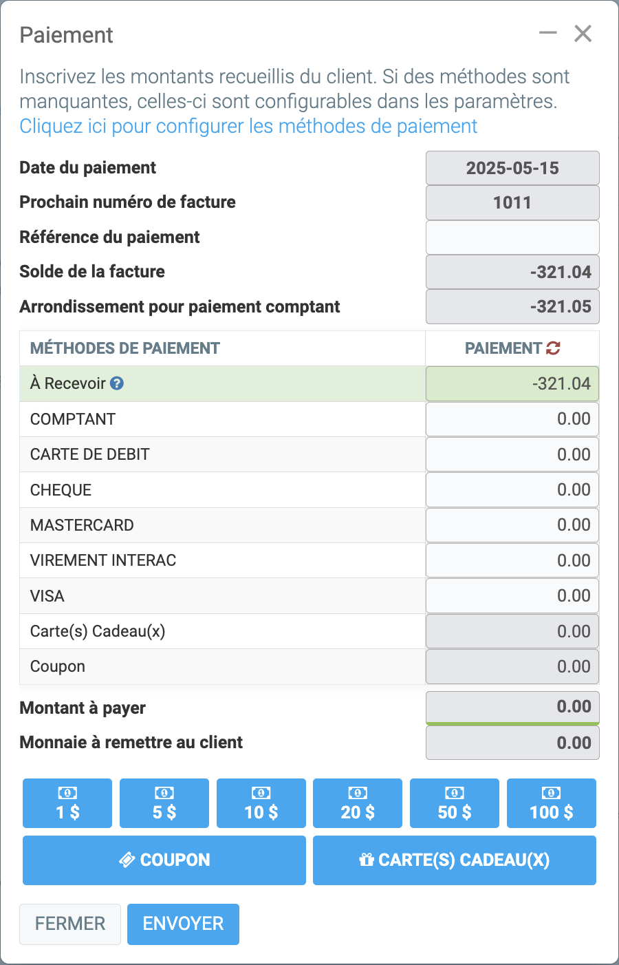619x965 pixels.
Task: Select the VISA payment amount field
Action: pos(512,596)
